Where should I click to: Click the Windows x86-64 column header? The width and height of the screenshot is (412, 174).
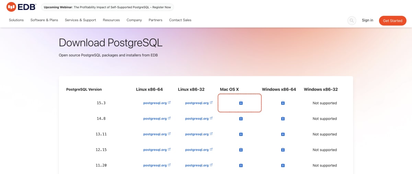(x=279, y=89)
